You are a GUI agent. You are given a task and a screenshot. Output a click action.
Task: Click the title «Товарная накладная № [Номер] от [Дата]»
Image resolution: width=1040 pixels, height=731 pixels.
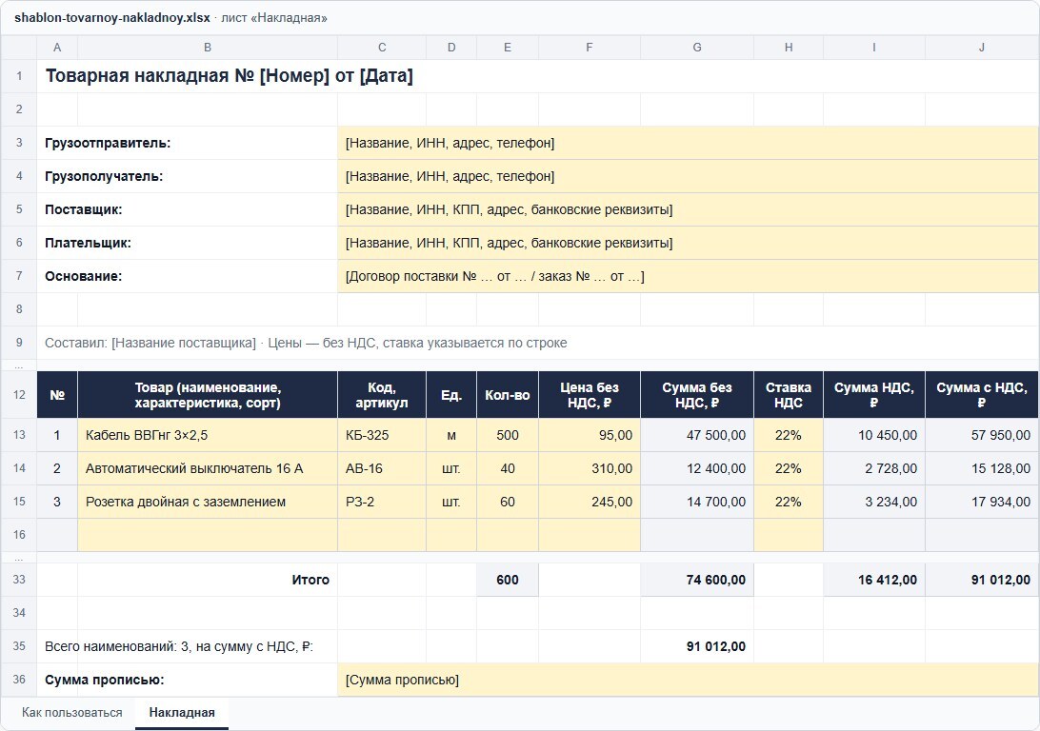click(x=229, y=76)
